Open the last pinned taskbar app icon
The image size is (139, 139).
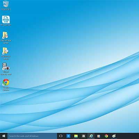point(114,136)
